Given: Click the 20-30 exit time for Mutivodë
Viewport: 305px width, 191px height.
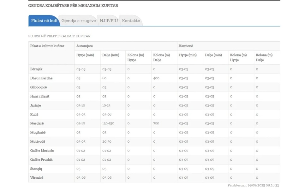Looking at the screenshot, I should point(107,142).
